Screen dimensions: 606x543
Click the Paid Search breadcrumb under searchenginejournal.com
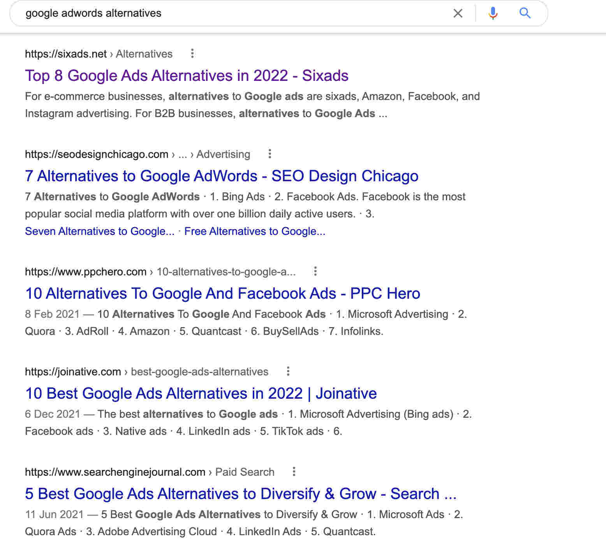[x=244, y=472]
